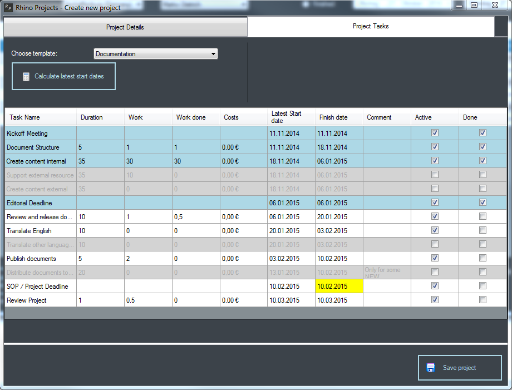Click the Rhino Projects title bar icon
Image resolution: width=512 pixels, height=390 pixels.
pos(8,7)
